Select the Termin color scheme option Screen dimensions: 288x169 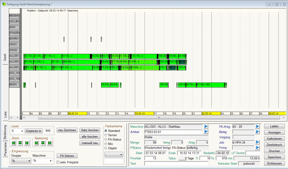[106, 135]
